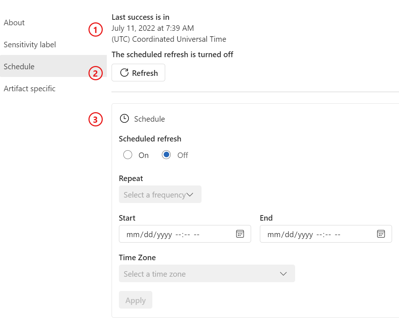Screen dimensions: 399x328
Task: Open the calendar picker for End date
Action: 381,234
